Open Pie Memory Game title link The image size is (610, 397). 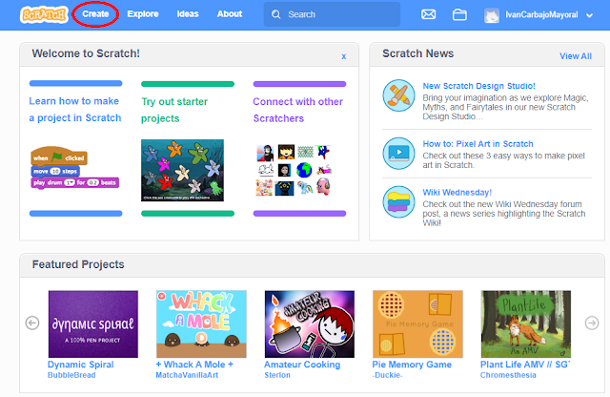pos(412,365)
